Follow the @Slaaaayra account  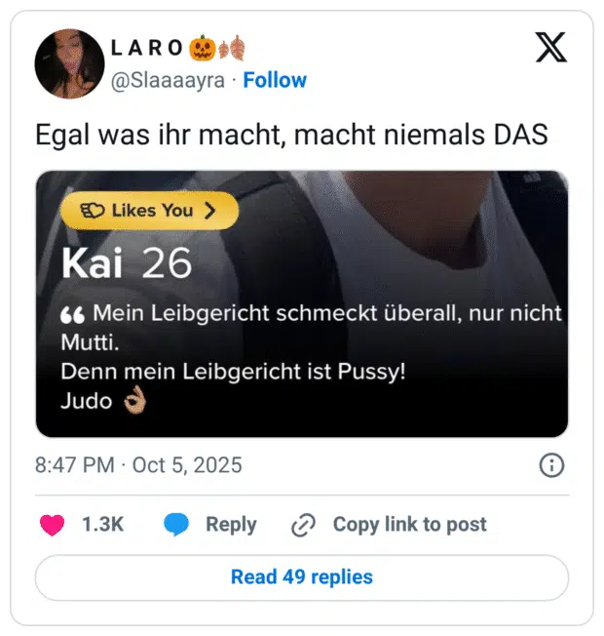tap(275, 80)
